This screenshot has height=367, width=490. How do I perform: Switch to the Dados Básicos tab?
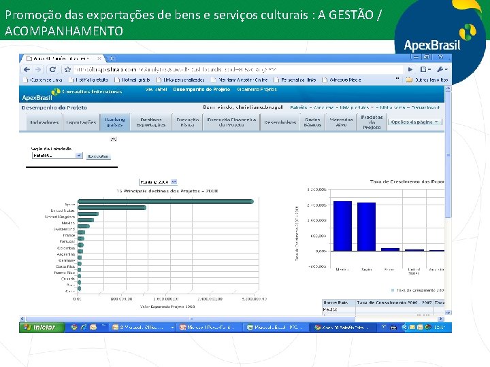tap(312, 122)
